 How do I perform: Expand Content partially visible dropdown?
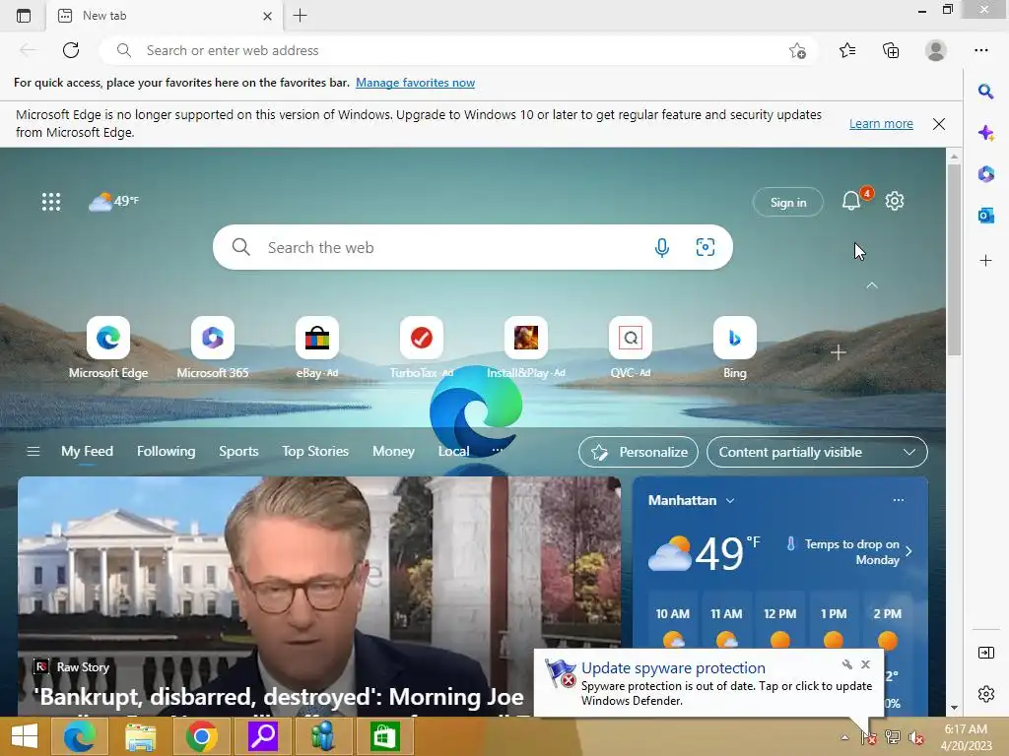(817, 452)
